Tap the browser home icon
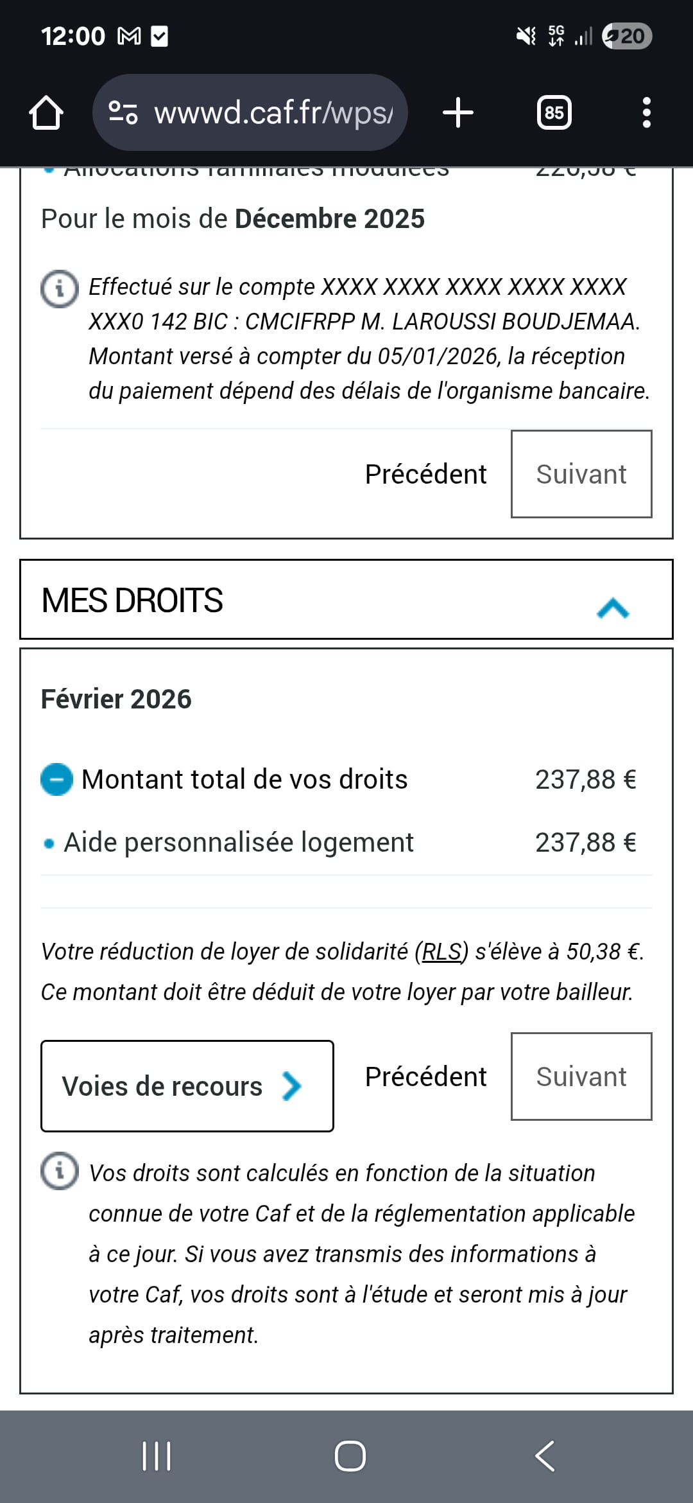 pos(46,113)
